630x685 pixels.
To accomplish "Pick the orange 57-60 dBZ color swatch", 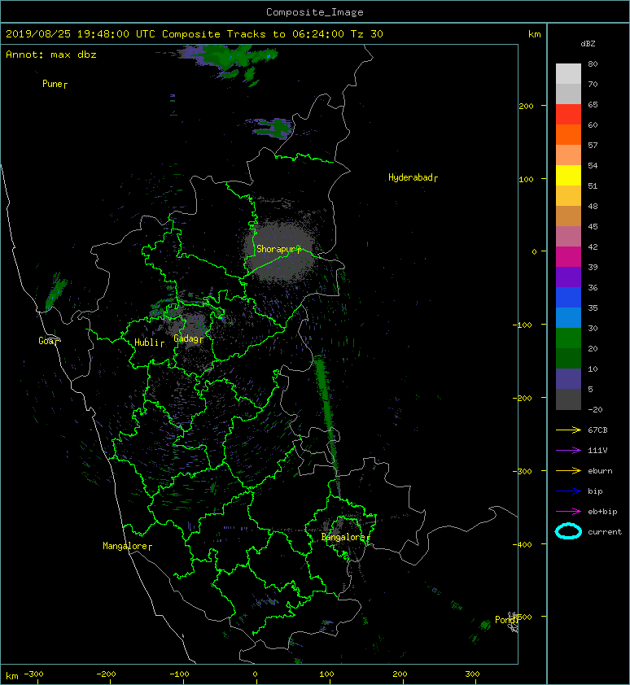I will 568,135.
